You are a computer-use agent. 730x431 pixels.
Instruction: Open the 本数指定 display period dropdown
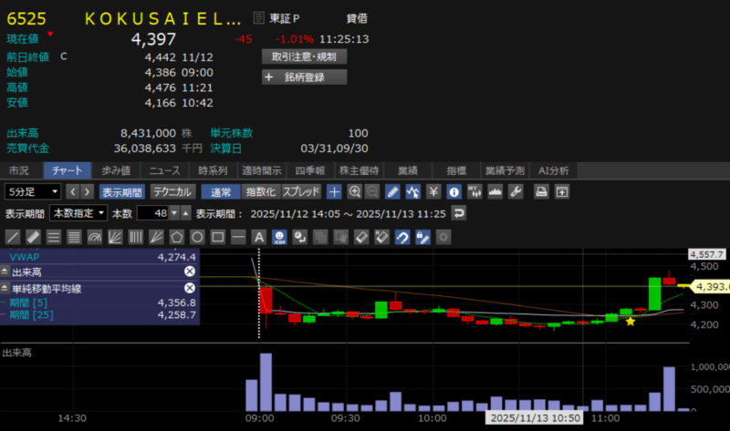pos(78,213)
